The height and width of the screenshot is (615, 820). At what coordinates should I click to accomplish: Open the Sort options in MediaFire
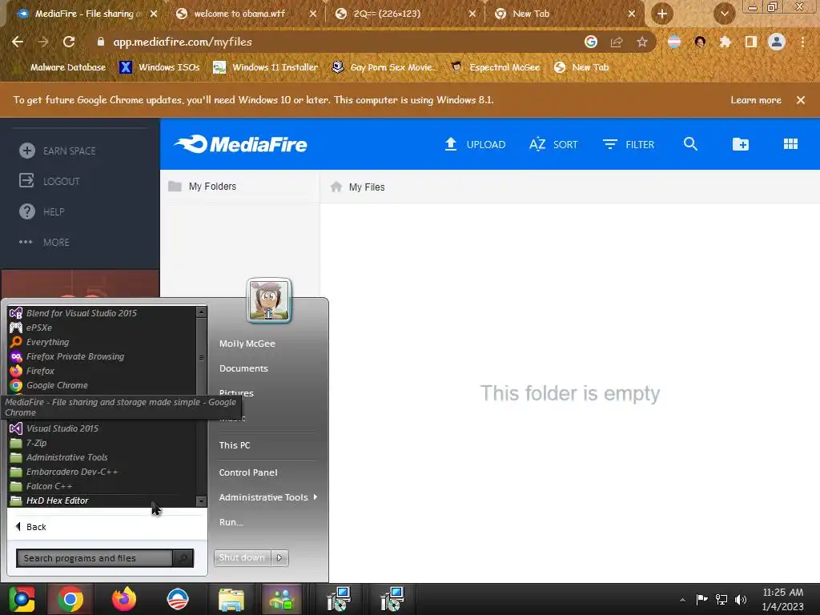553,144
